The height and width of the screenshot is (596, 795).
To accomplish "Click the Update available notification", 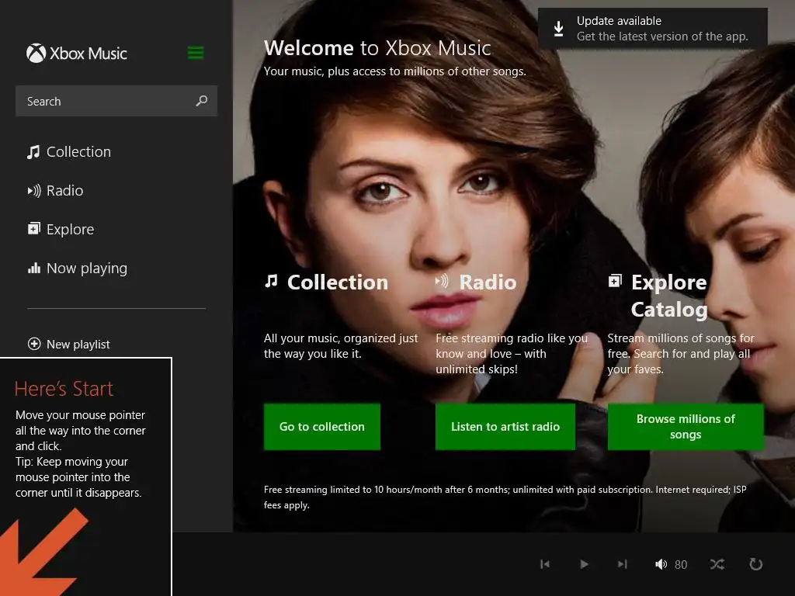I will 652,29.
